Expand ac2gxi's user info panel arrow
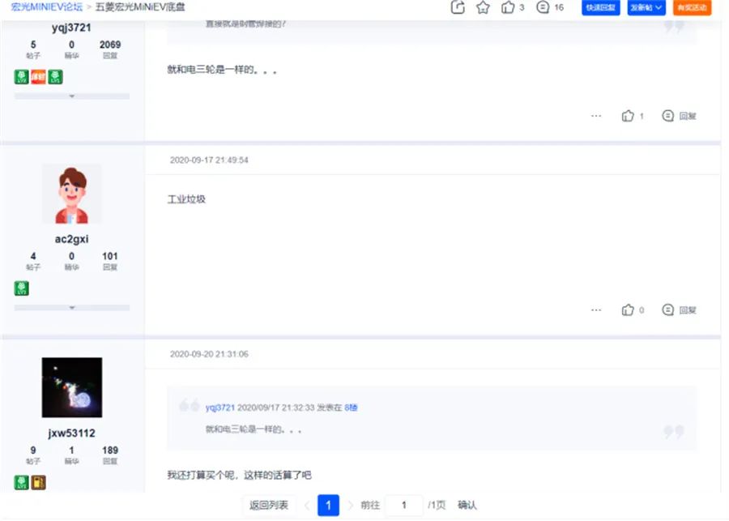The height and width of the screenshot is (521, 729). pyautogui.click(x=71, y=308)
